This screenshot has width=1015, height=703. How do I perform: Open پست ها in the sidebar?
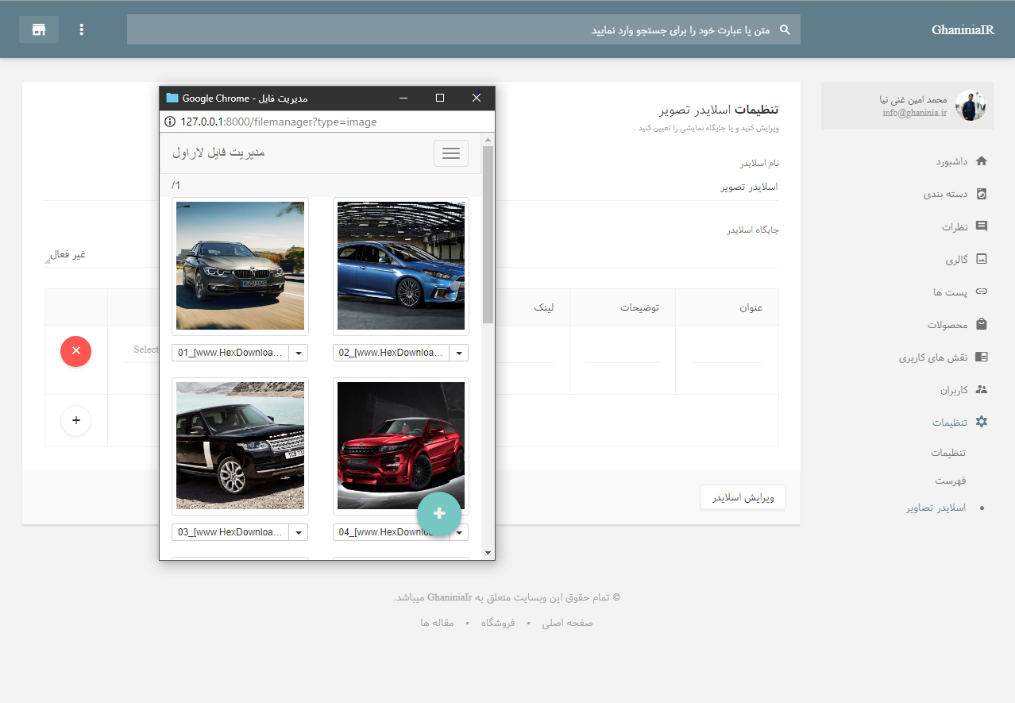click(951, 292)
